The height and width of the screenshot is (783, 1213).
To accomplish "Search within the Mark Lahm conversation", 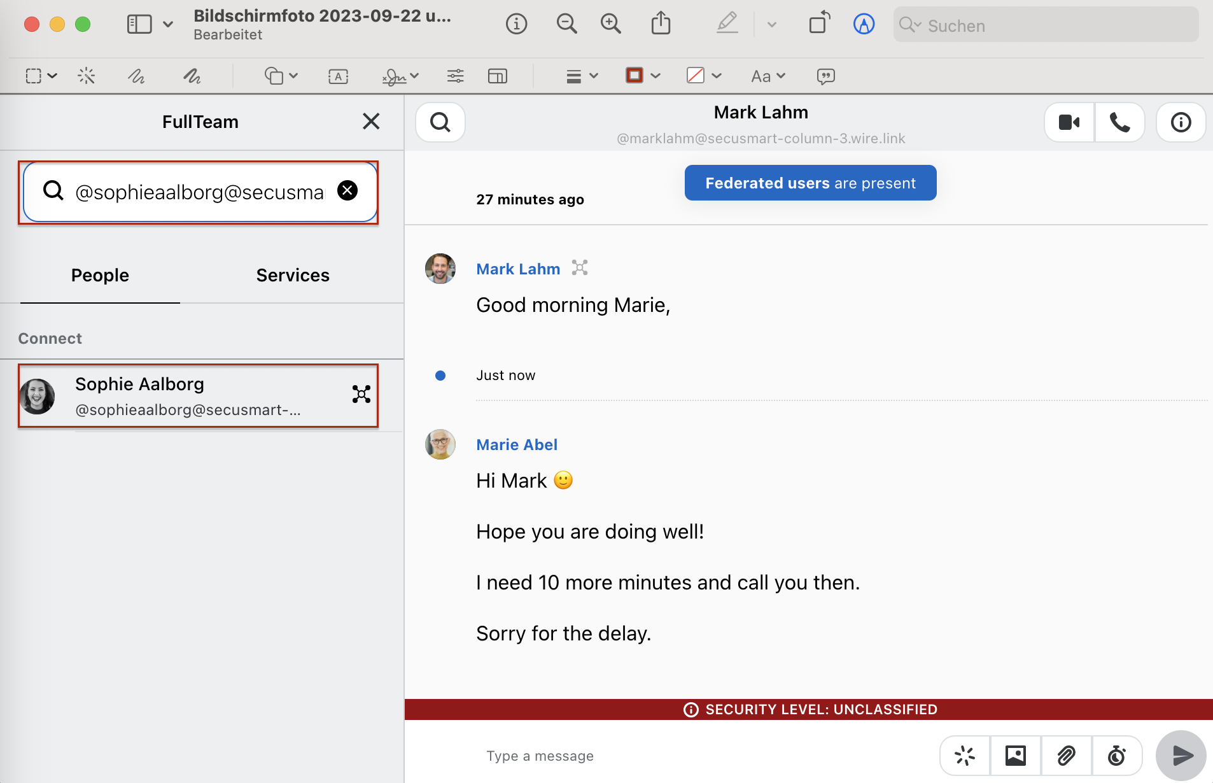I will 440,122.
